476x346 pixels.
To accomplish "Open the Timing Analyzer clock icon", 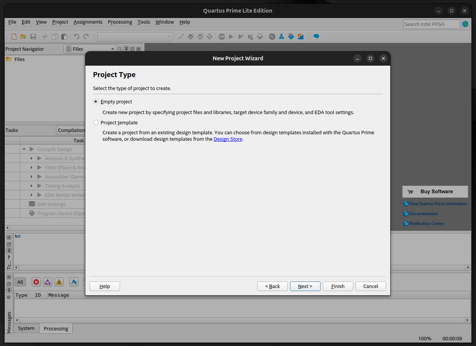I will (272, 37).
